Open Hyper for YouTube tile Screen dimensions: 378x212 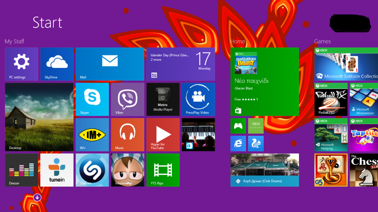click(163, 135)
